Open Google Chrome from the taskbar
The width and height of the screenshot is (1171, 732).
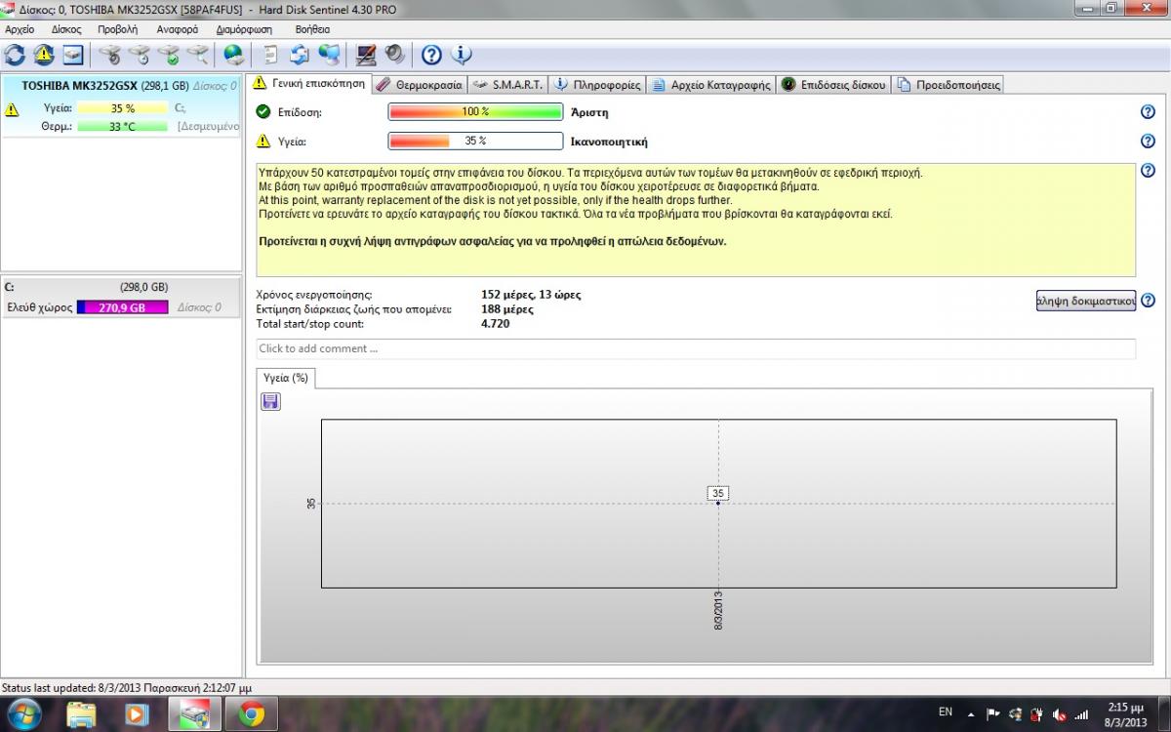pyautogui.click(x=252, y=714)
